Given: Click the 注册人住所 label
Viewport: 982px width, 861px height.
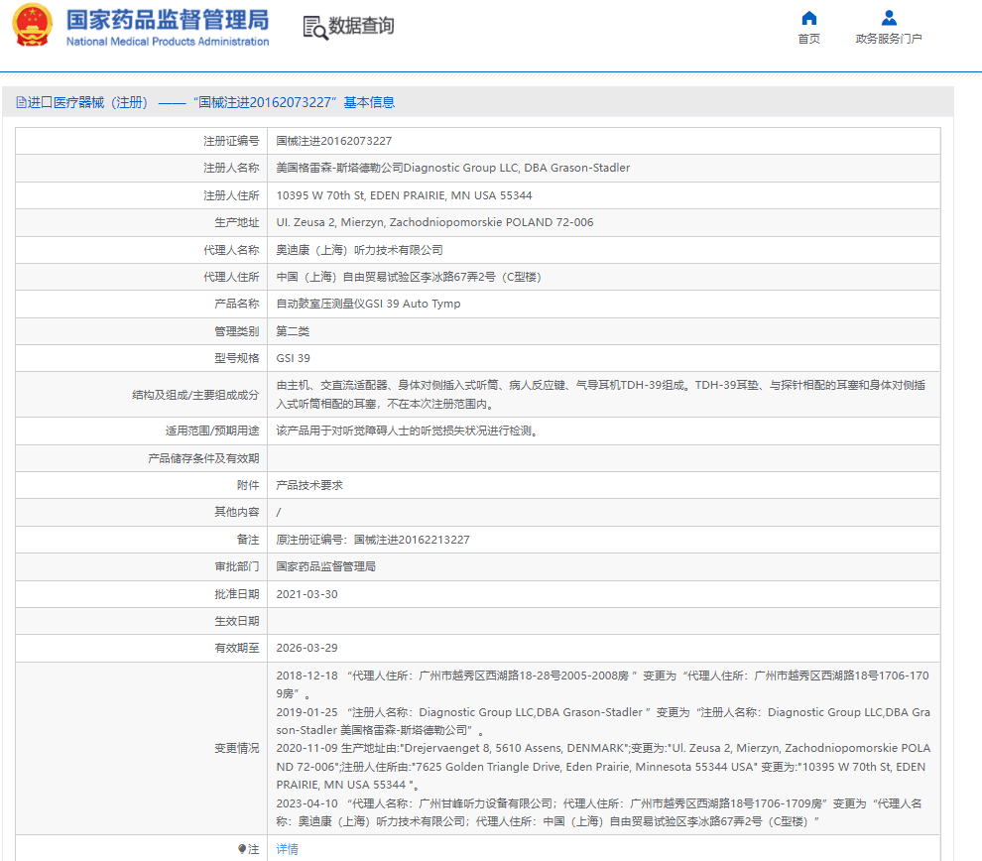Looking at the screenshot, I should [231, 195].
